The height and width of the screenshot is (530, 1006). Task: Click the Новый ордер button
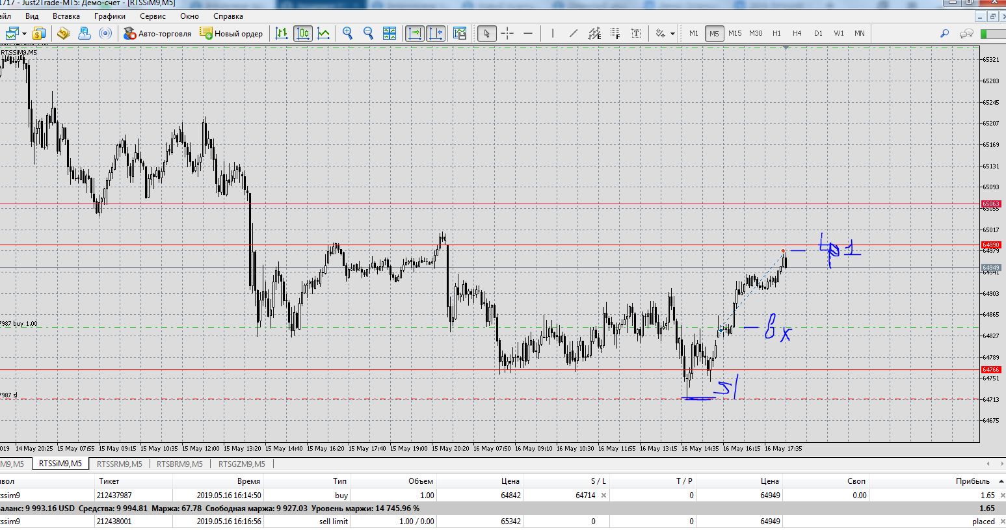tap(232, 33)
